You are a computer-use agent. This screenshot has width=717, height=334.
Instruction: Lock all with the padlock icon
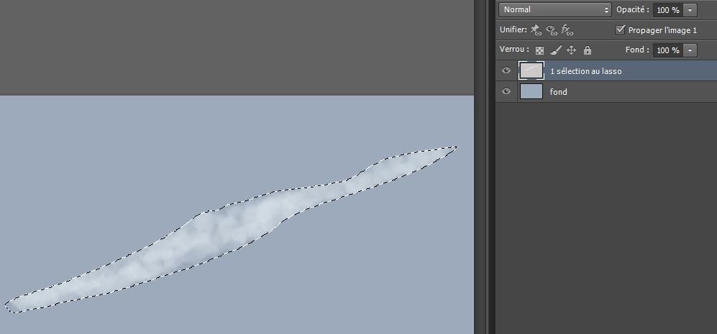click(x=588, y=50)
